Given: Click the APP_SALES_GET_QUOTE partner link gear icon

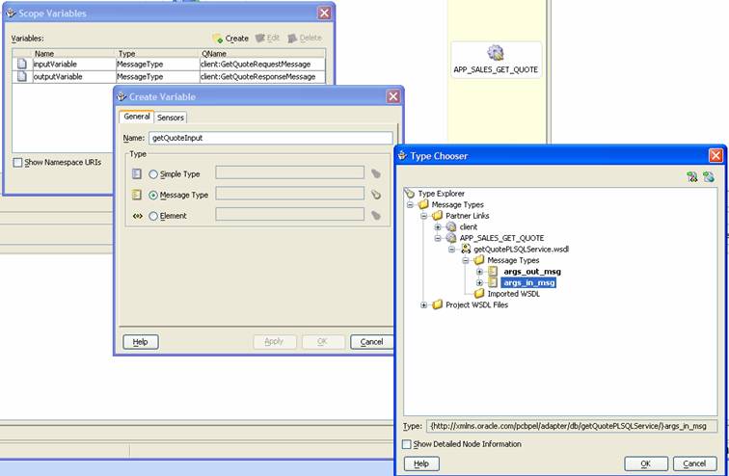Looking at the screenshot, I should [x=496, y=53].
